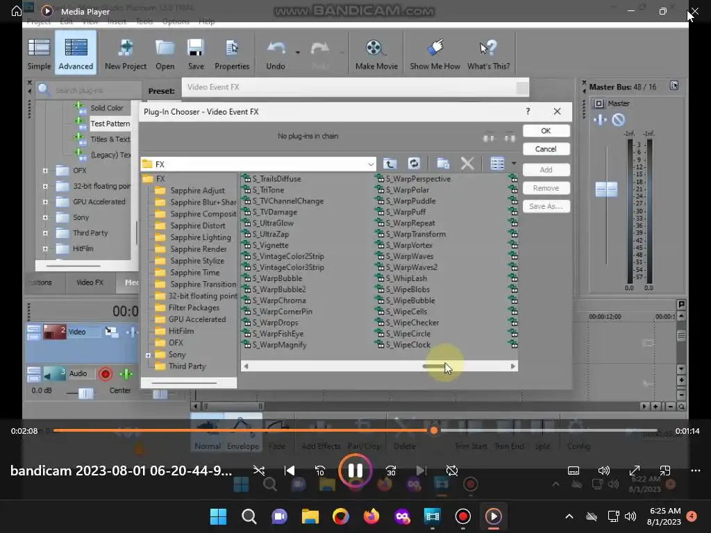711x533 pixels.
Task: Open File Explorer from taskbar
Action: pos(310,516)
